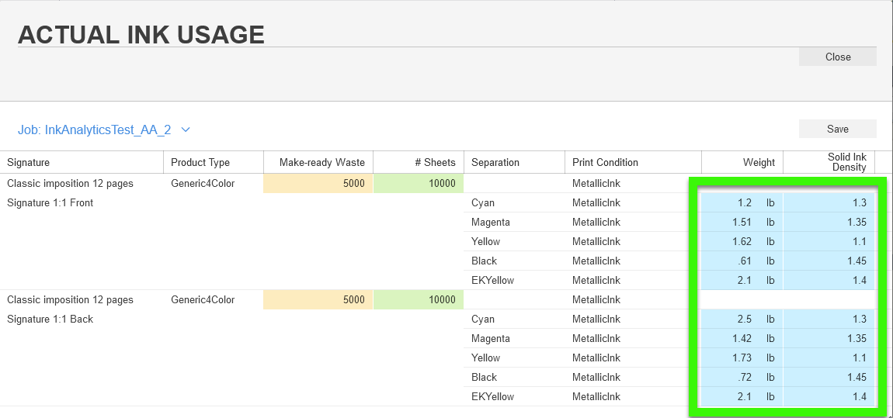Select Back signature sheets count 10000 field

[419, 299]
